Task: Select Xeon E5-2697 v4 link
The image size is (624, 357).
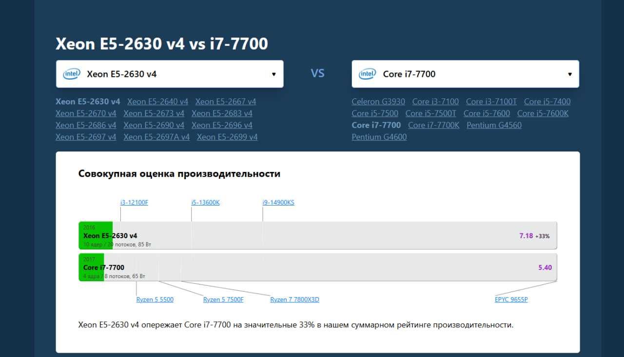Action: [86, 137]
